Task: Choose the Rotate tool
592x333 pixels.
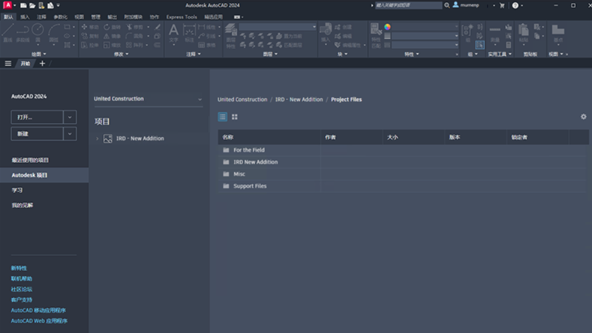Action: coord(112,27)
